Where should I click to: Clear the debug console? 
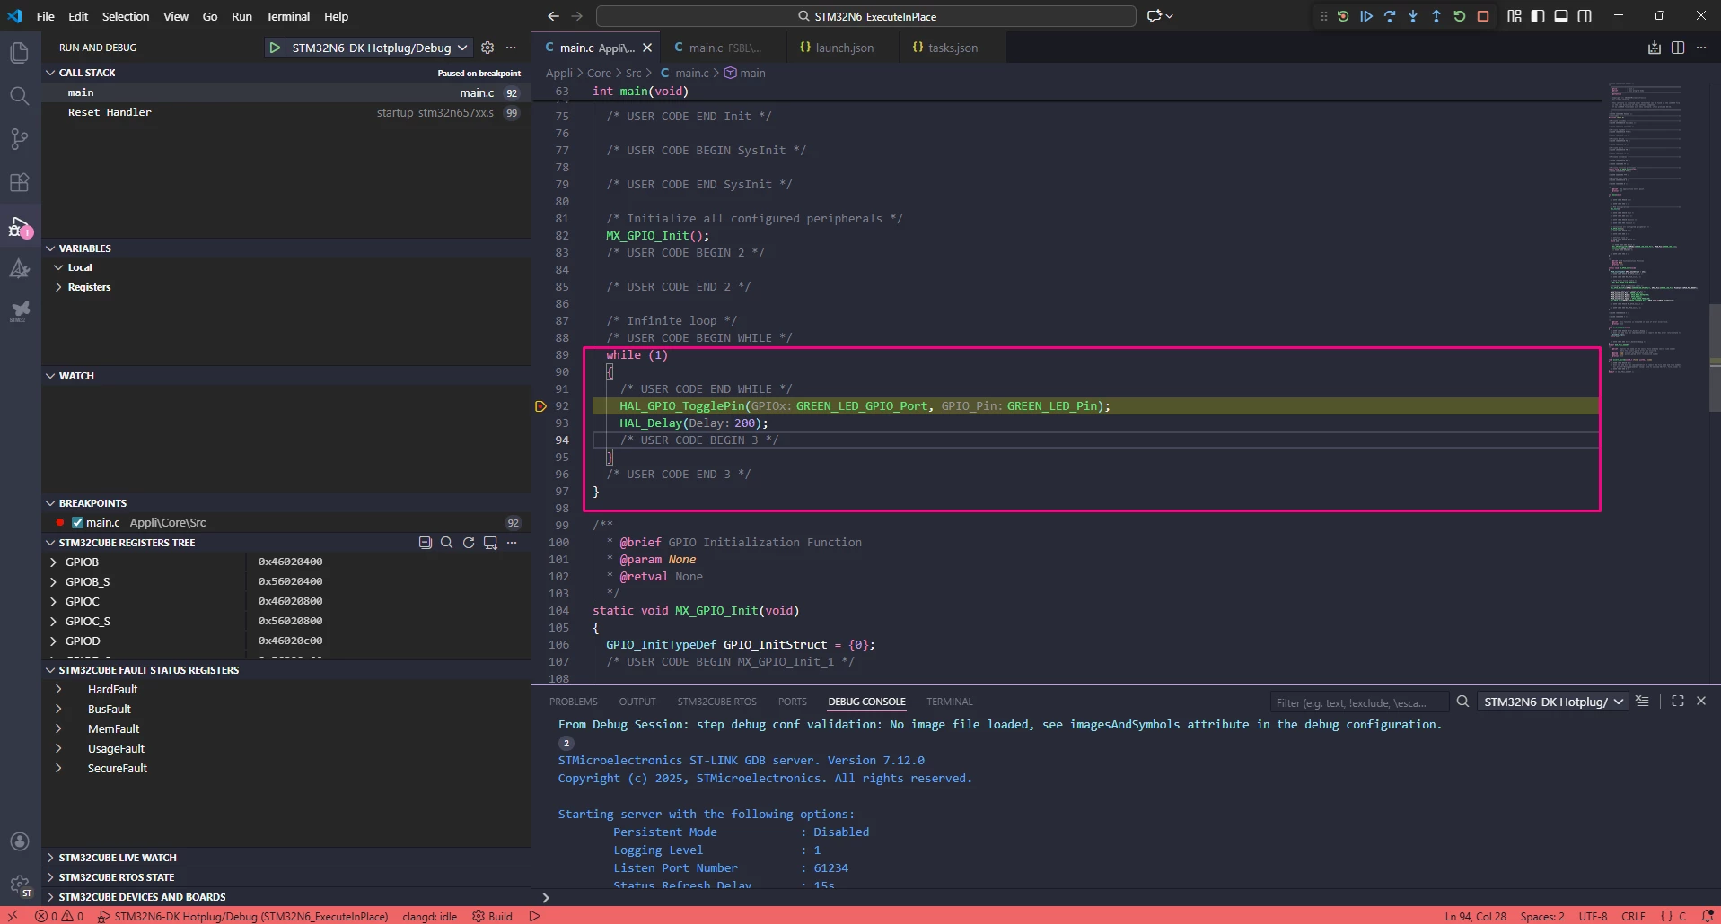[x=1643, y=702]
